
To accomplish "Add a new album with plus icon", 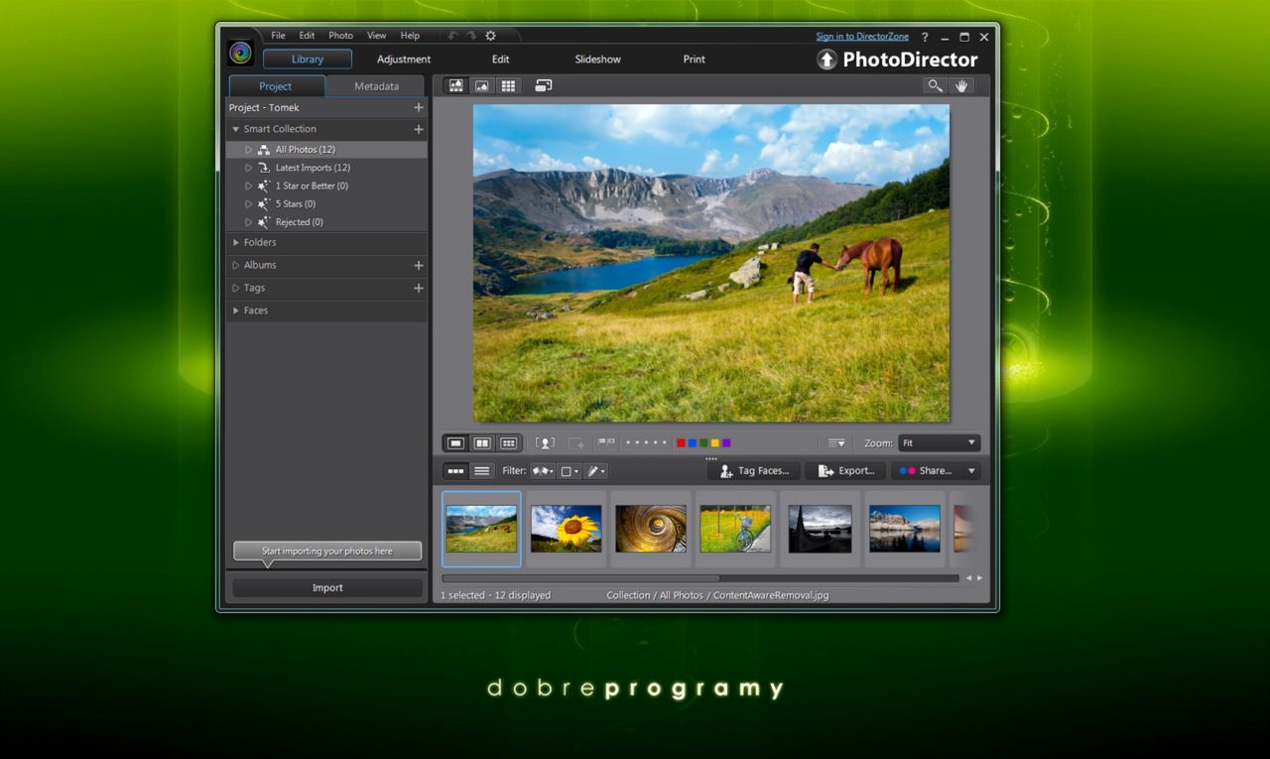I will [x=419, y=265].
